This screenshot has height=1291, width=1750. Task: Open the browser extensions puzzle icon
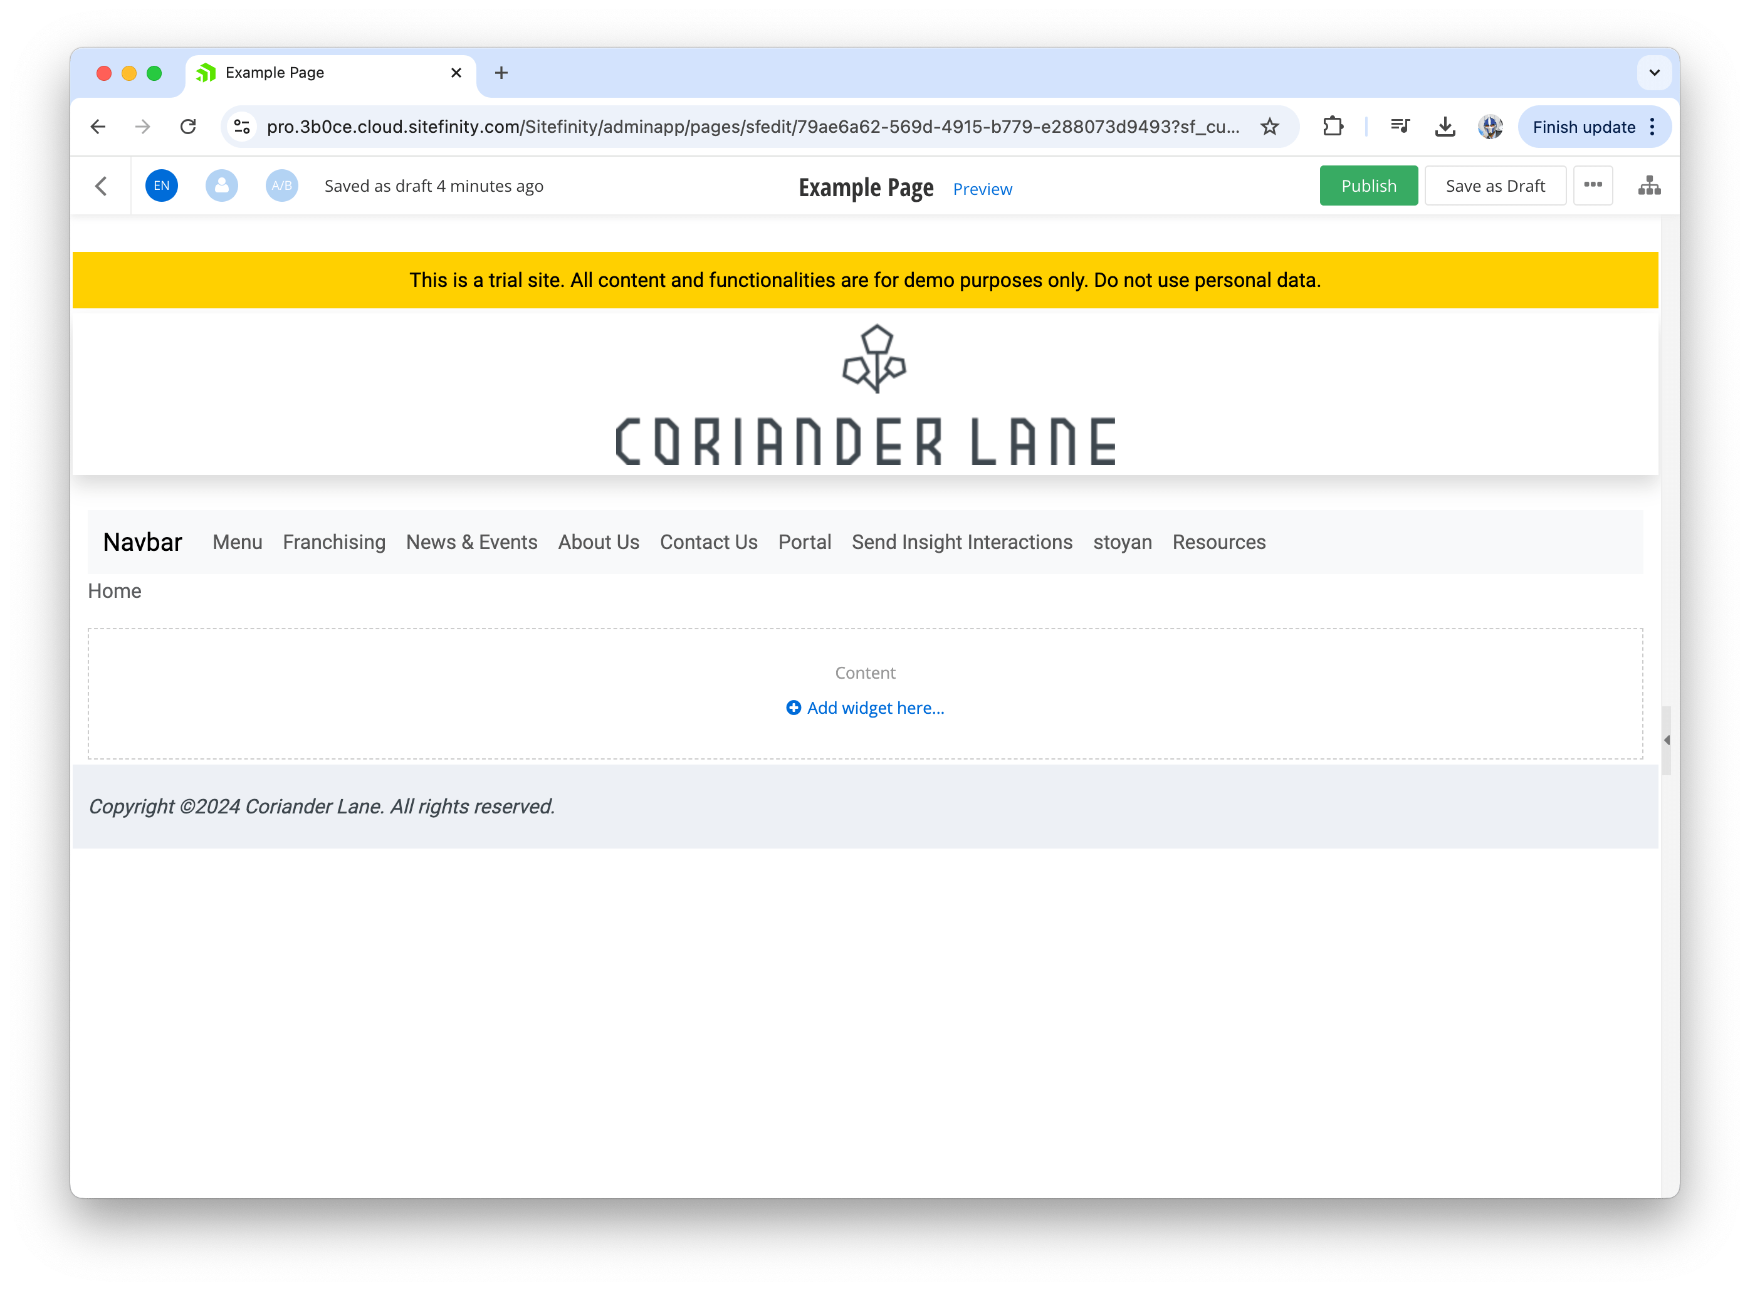pos(1333,127)
